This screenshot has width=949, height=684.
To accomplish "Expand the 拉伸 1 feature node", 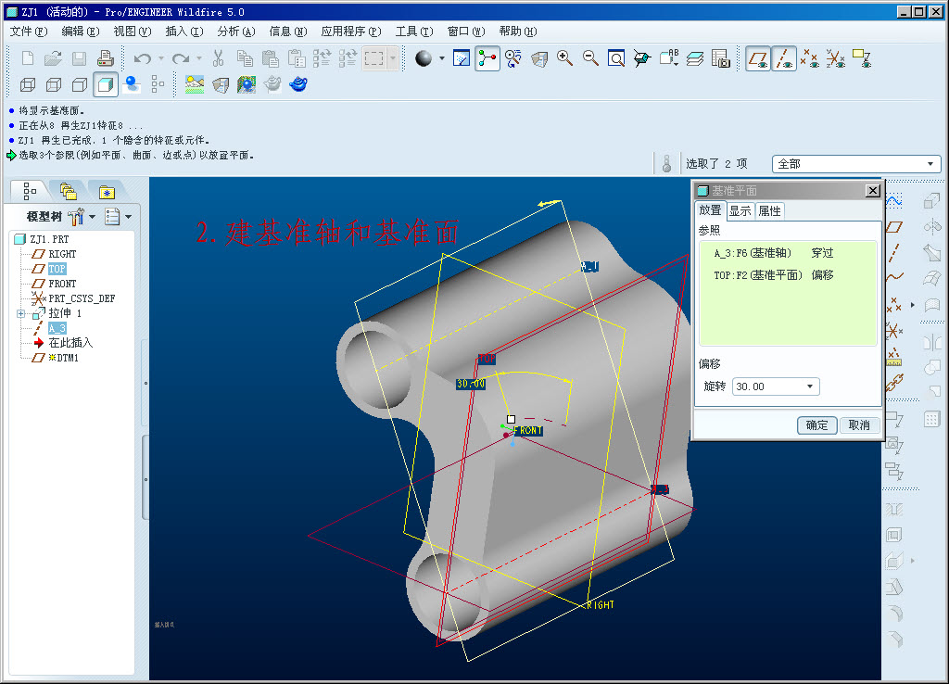I will (x=20, y=313).
